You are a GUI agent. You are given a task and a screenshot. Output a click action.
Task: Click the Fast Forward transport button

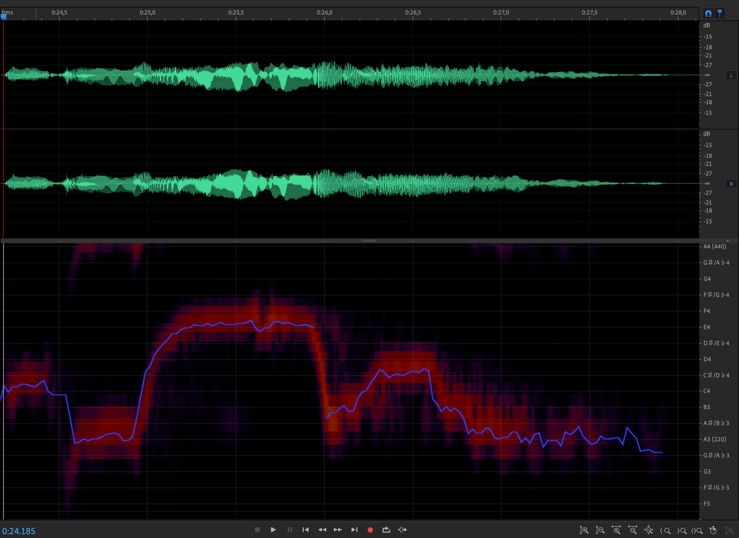tap(338, 530)
